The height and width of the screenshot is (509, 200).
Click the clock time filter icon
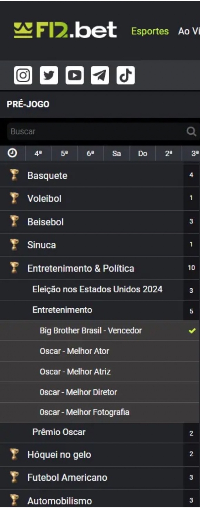12,153
